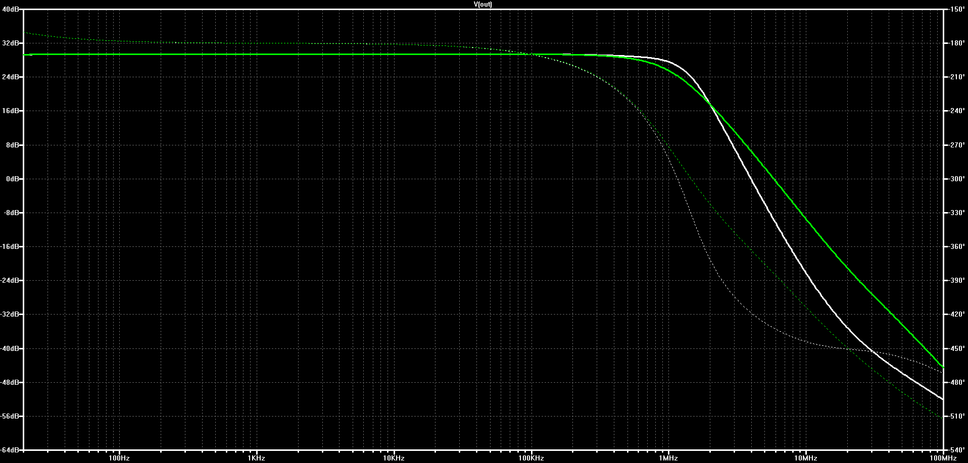
Task: Click the 0dB magnitude axis label
Action: click(x=12, y=179)
